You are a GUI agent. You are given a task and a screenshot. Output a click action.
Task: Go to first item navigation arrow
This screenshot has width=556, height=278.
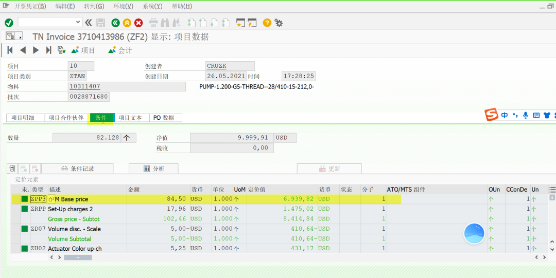[x=10, y=50]
